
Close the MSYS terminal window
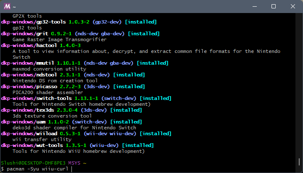[293, 6]
